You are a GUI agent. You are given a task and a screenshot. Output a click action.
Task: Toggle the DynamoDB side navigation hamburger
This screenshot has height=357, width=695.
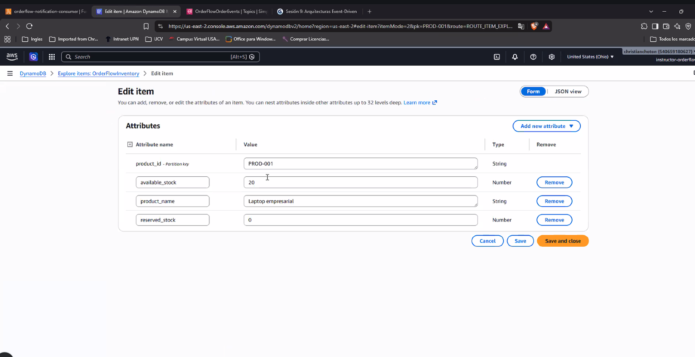[x=10, y=73]
